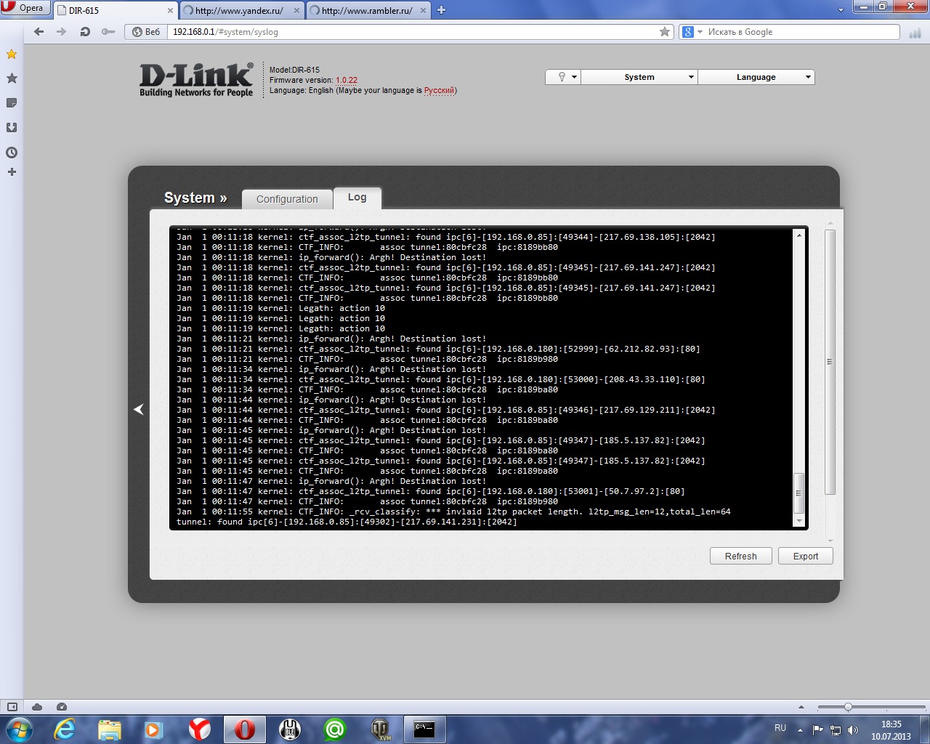The image size is (930, 744).
Task: Click the zoom slider in the status bar
Action: tap(848, 707)
